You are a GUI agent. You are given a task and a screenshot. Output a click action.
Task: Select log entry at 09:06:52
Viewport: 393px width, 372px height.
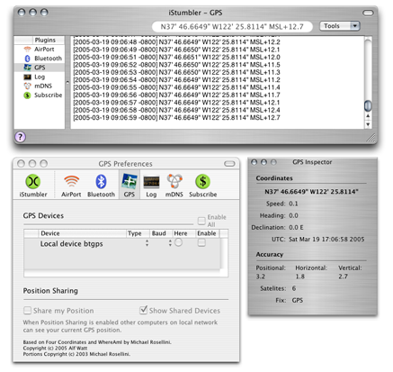pos(176,65)
